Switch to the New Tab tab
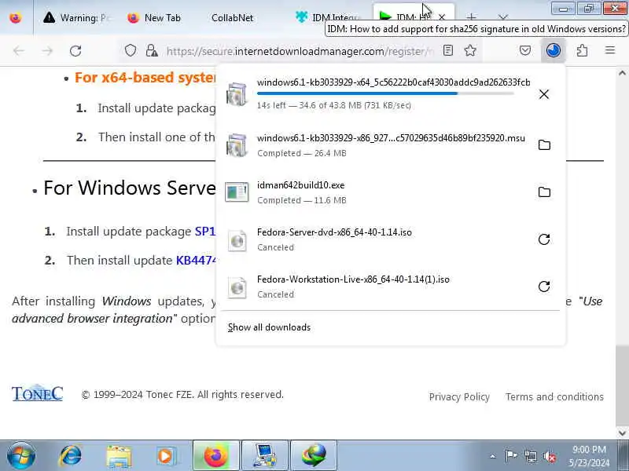The height and width of the screenshot is (471, 629). (154, 17)
